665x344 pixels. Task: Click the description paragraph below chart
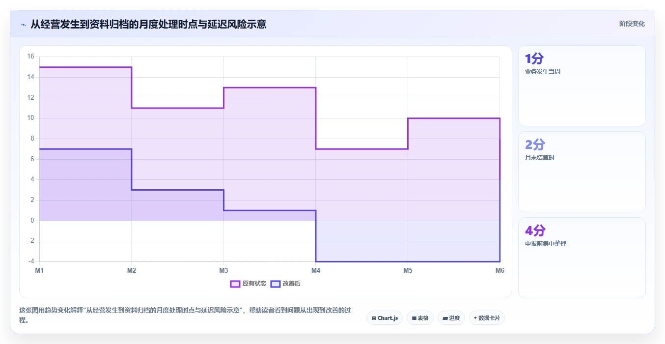pyautogui.click(x=186, y=315)
